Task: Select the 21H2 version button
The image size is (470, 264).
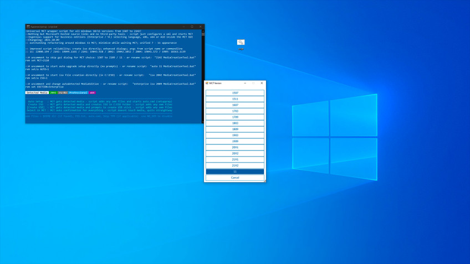Action: click(x=235, y=165)
